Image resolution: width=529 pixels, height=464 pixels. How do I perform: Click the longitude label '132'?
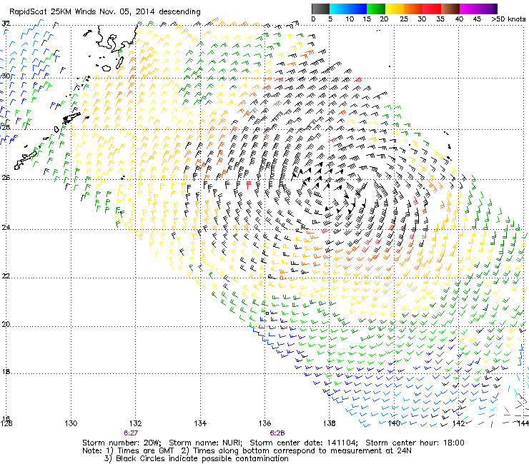135,423
